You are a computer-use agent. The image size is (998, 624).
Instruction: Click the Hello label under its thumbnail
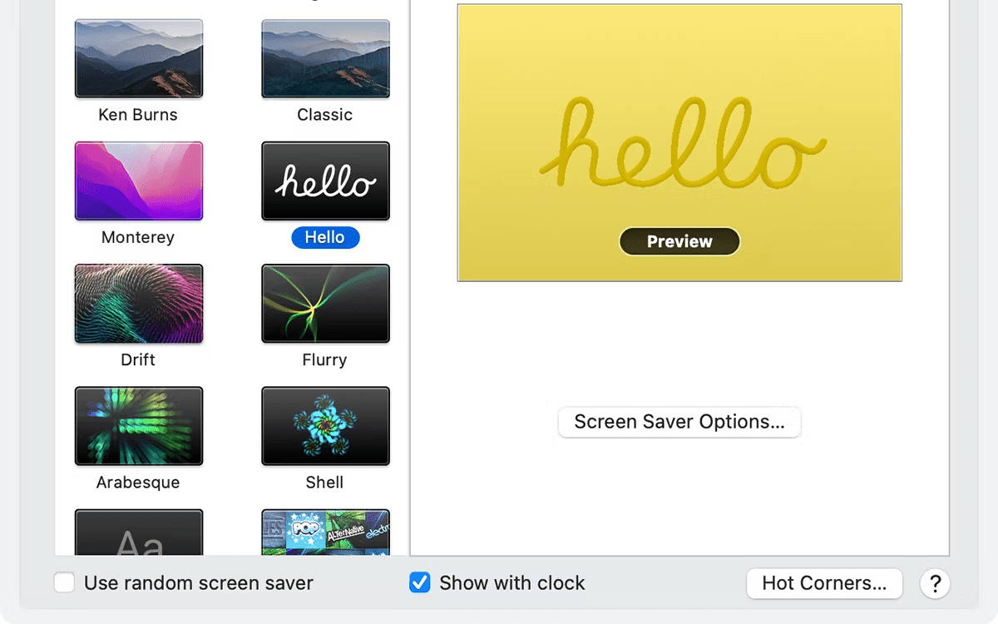tap(325, 237)
